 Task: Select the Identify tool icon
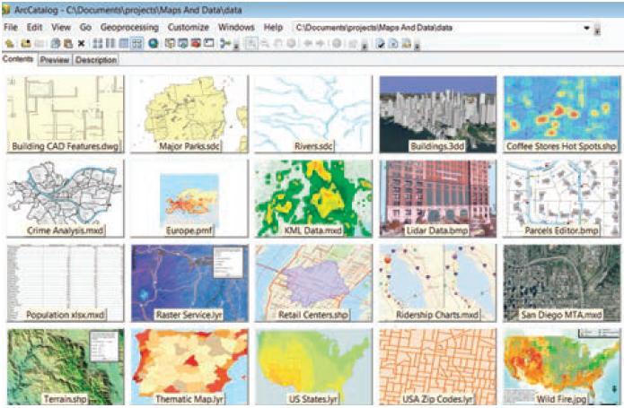pos(337,43)
